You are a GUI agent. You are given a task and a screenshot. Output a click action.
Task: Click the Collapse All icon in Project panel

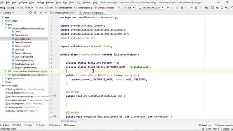tap(35, 13)
